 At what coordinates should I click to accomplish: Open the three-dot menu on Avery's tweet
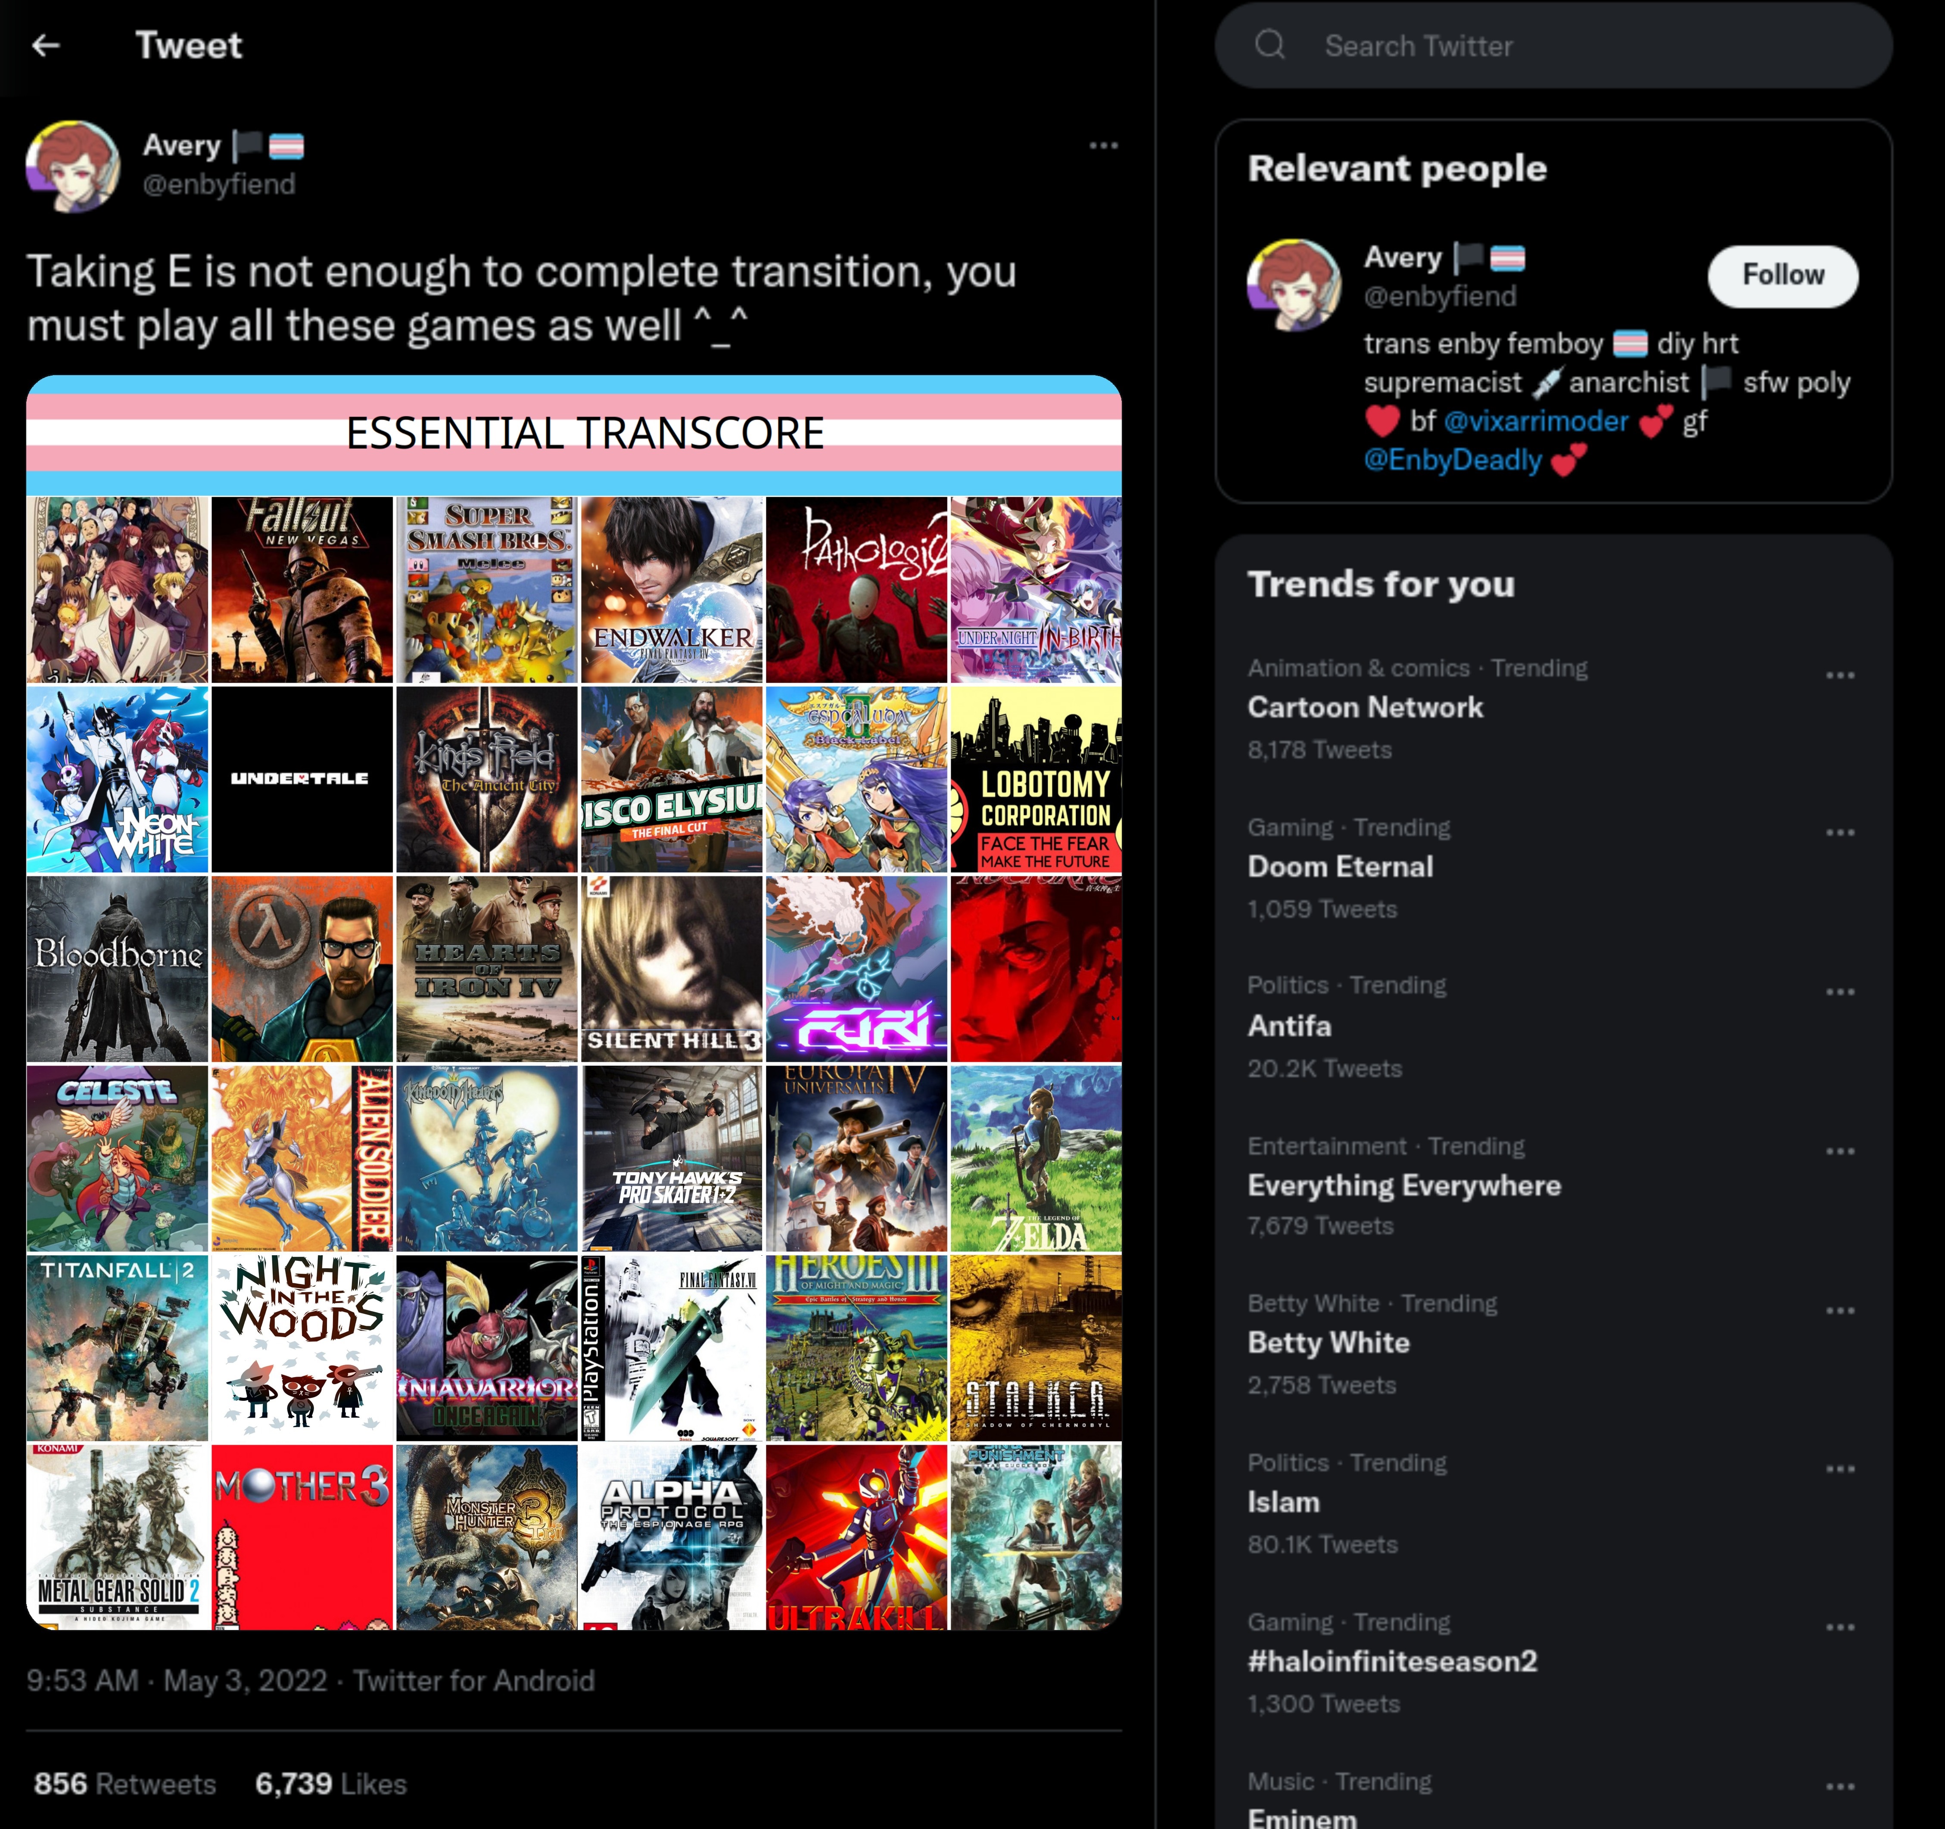pos(1103,146)
